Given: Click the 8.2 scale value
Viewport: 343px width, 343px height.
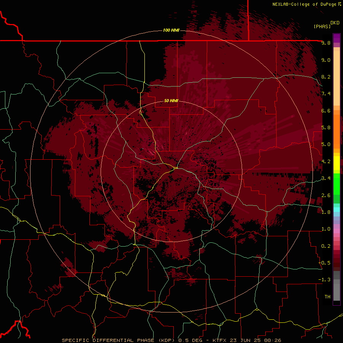Looking at the screenshot, I should [x=326, y=77].
